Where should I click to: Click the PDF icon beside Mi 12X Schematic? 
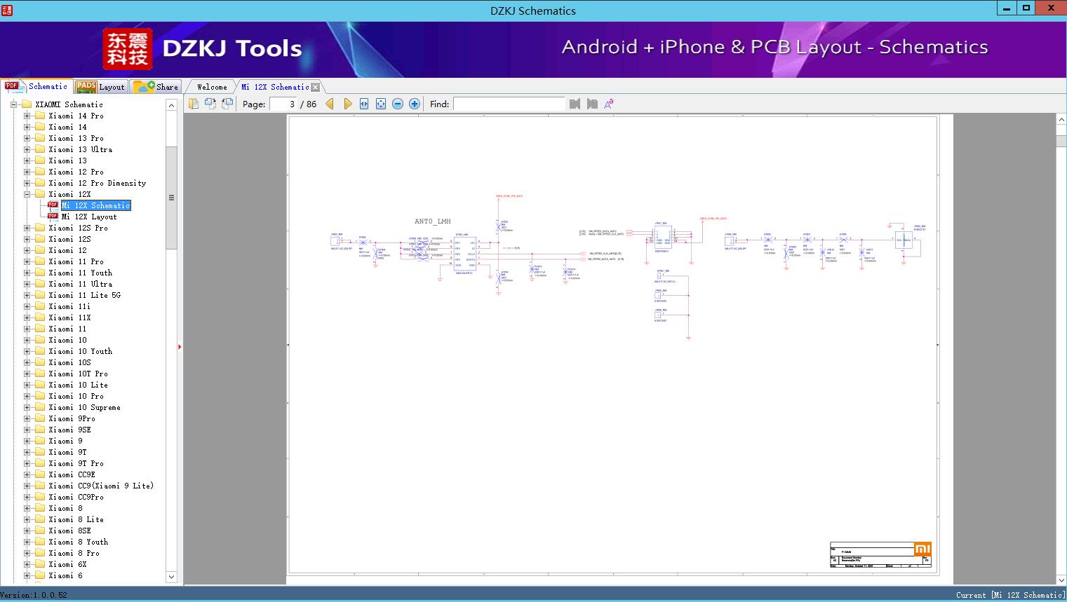[x=53, y=205]
